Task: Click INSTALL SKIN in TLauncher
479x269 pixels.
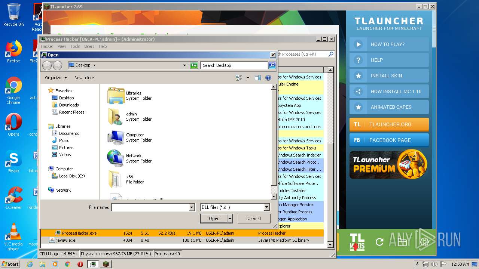Action: coord(389,75)
